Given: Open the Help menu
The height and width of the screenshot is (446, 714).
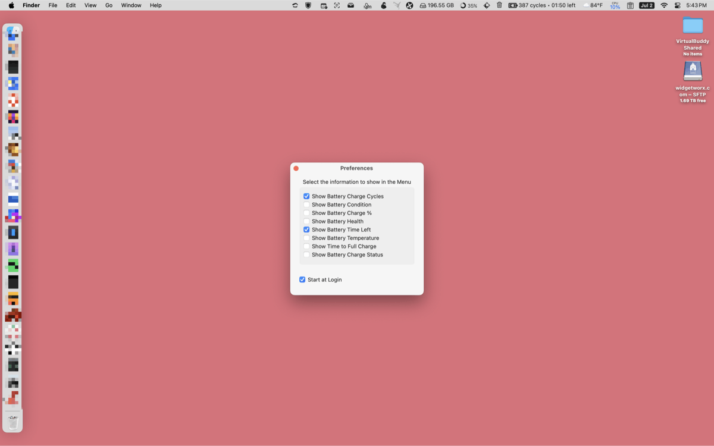Looking at the screenshot, I should click(155, 5).
